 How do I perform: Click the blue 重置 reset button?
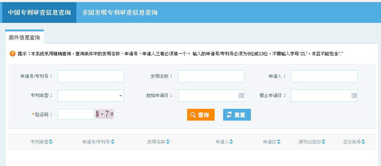(x=237, y=115)
